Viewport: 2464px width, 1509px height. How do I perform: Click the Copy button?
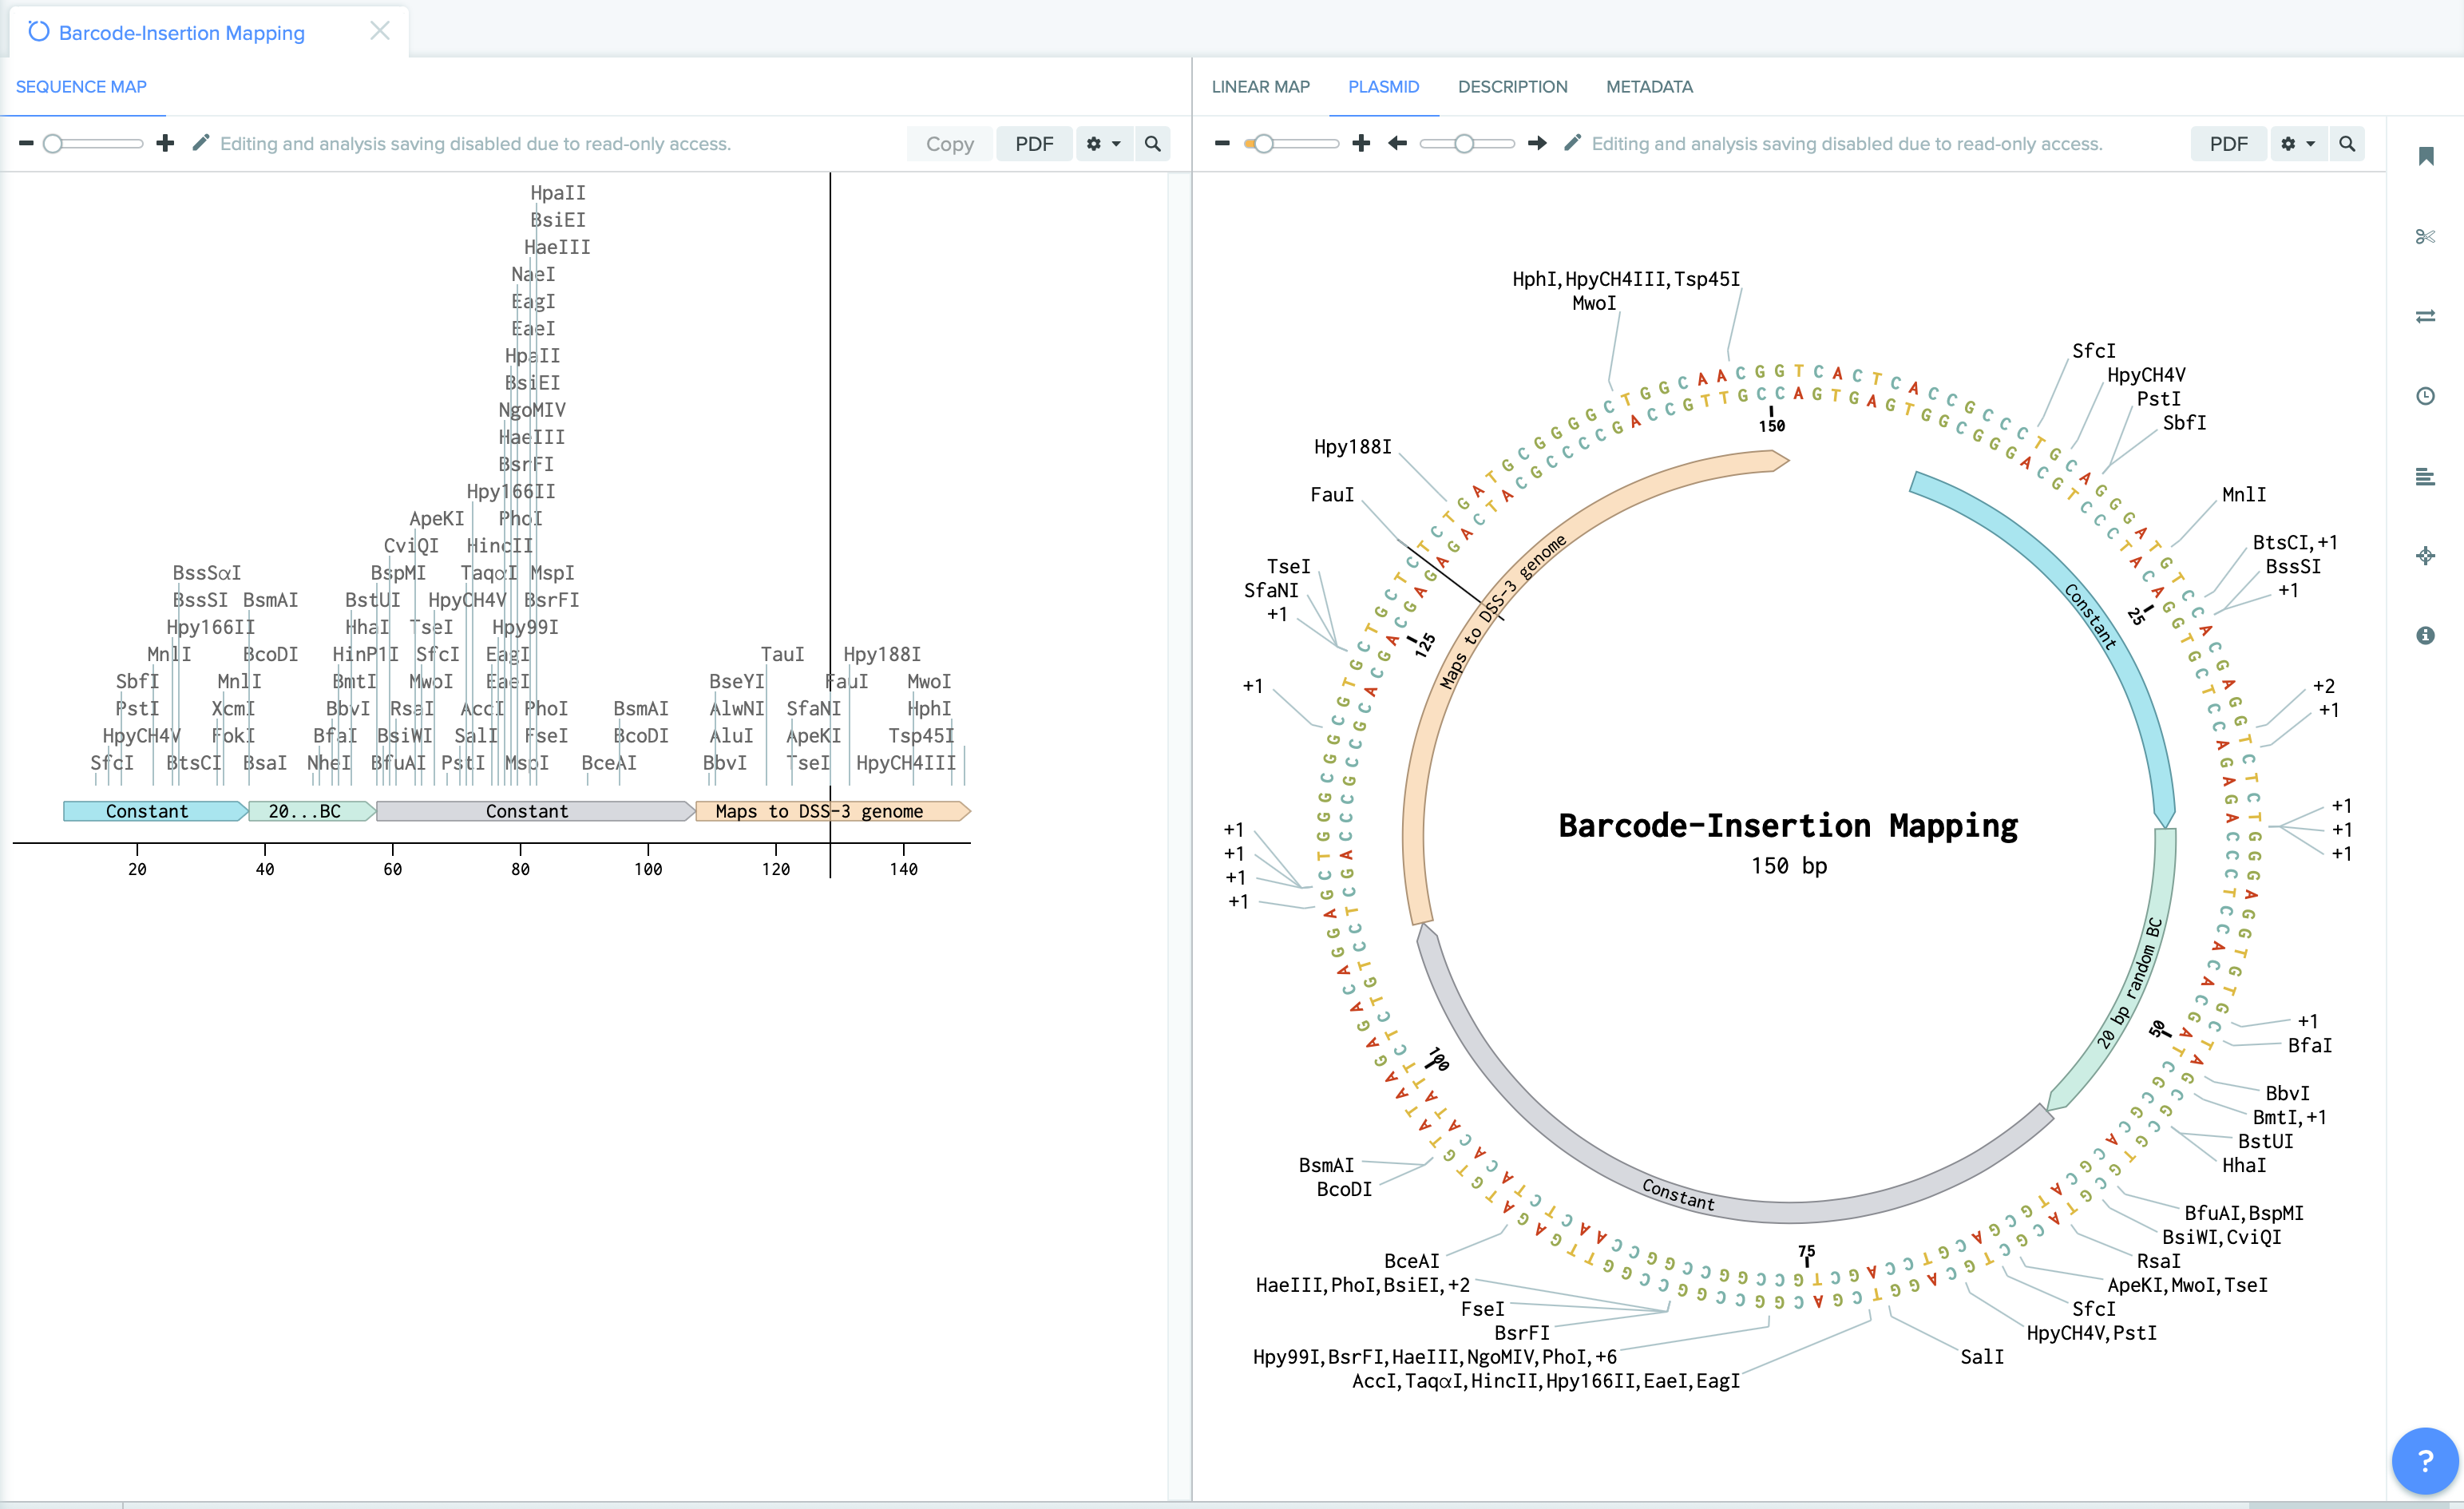[x=949, y=144]
